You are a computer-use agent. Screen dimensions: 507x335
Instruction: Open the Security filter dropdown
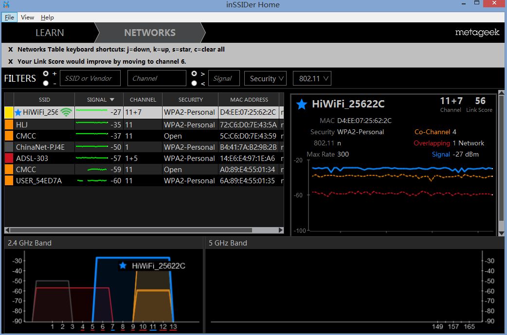click(266, 78)
